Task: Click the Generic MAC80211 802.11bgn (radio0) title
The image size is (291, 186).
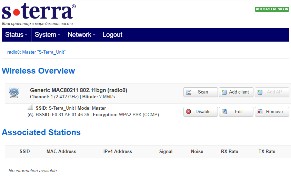Action: point(79,90)
